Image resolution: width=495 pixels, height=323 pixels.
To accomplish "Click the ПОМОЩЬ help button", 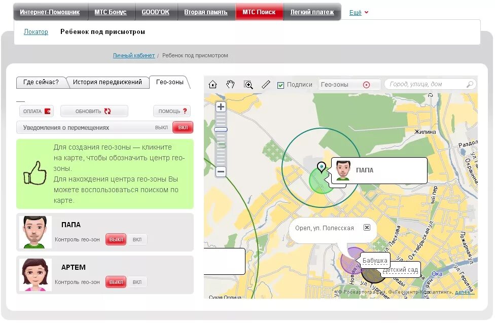I will tap(172, 111).
